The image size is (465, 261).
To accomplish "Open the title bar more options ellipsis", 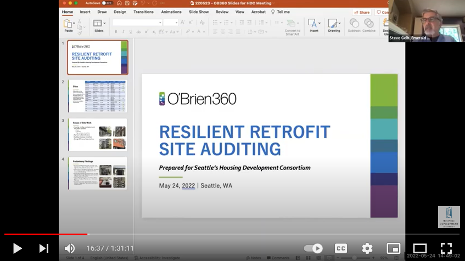I will [162, 3].
